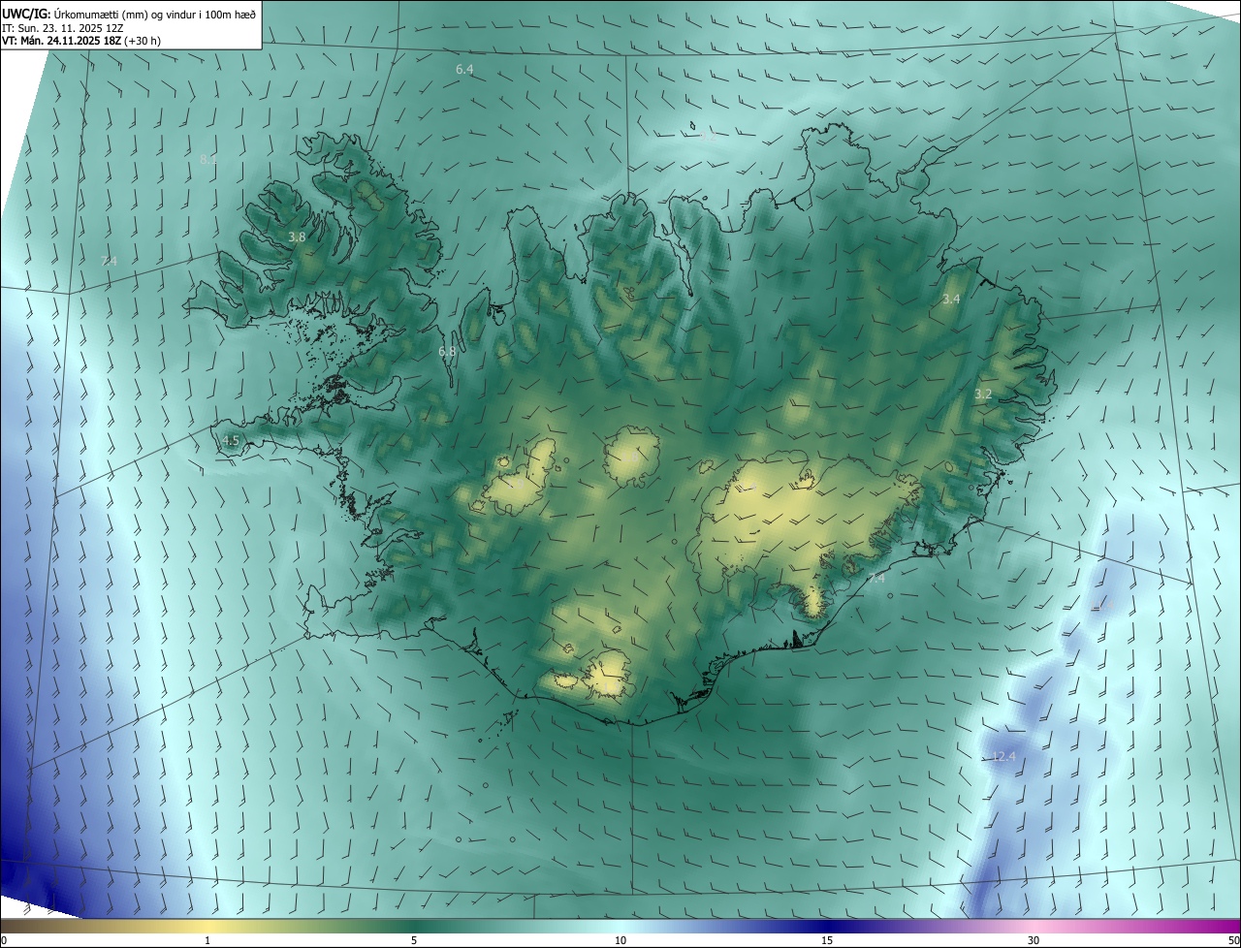Select the 10 tick on the colorbar
The width and height of the screenshot is (1241, 948).
(620, 940)
